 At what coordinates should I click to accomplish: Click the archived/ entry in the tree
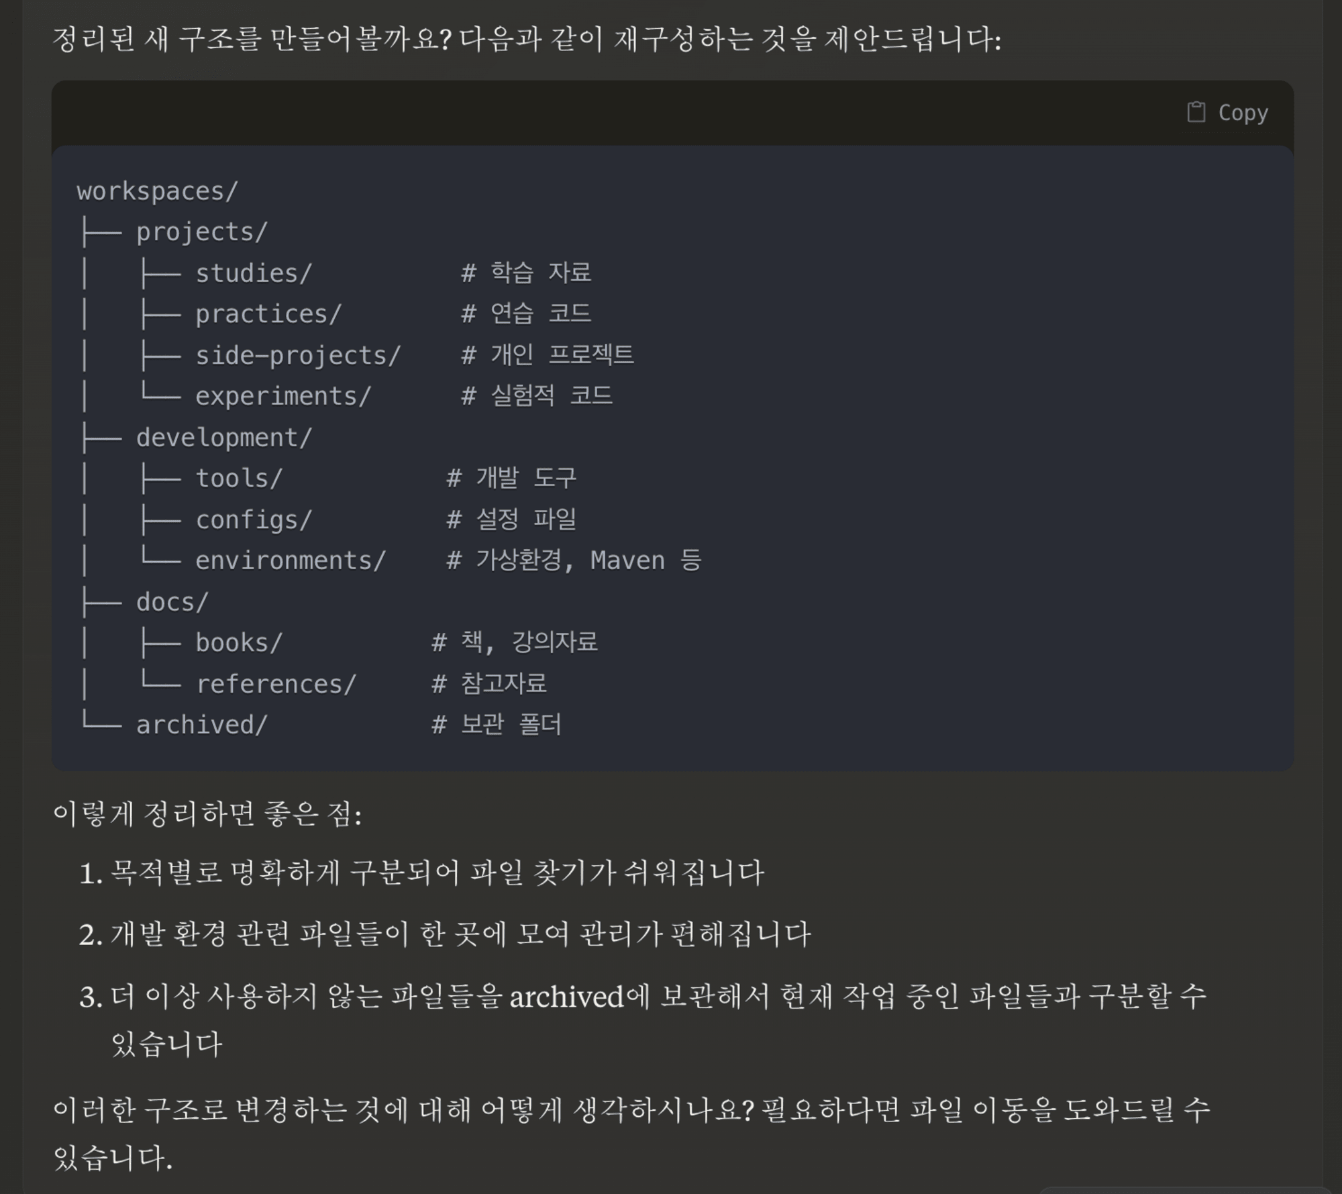(202, 725)
